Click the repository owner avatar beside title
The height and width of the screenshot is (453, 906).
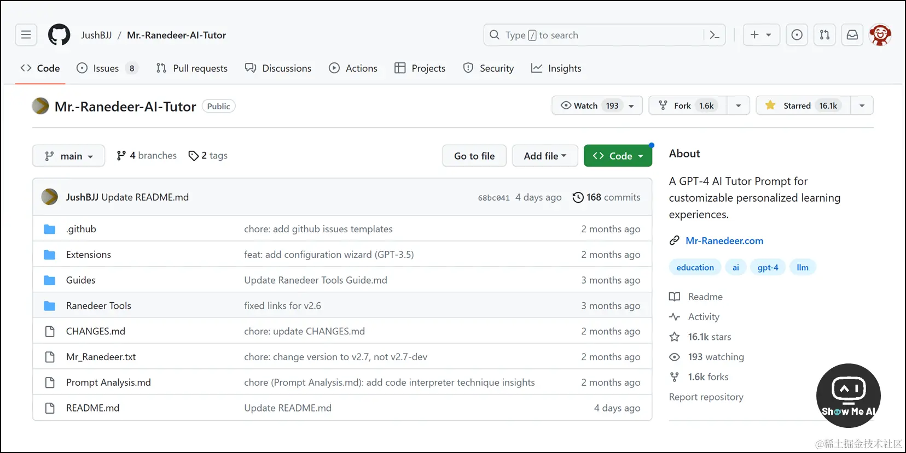tap(40, 106)
